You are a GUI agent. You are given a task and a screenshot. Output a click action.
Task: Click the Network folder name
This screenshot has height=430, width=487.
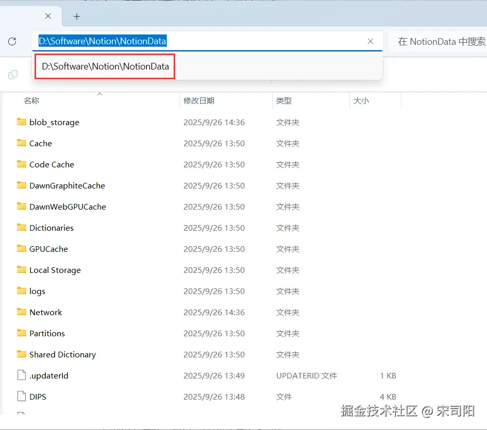(x=46, y=313)
